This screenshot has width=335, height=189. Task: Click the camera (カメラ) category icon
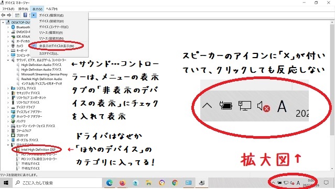pos(13,46)
